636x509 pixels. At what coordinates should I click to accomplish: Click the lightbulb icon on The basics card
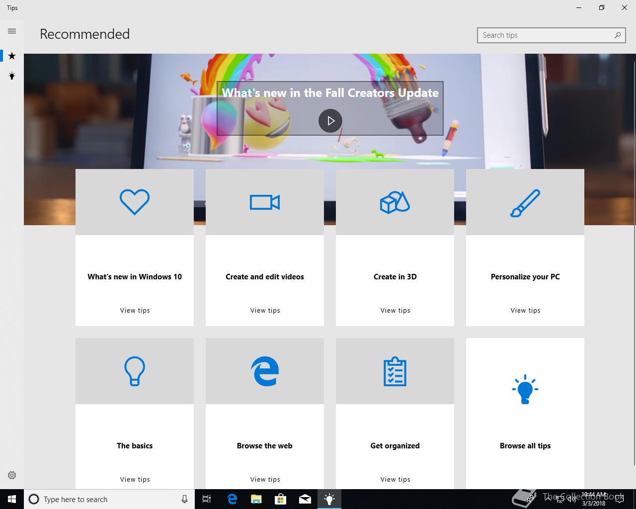coord(135,371)
